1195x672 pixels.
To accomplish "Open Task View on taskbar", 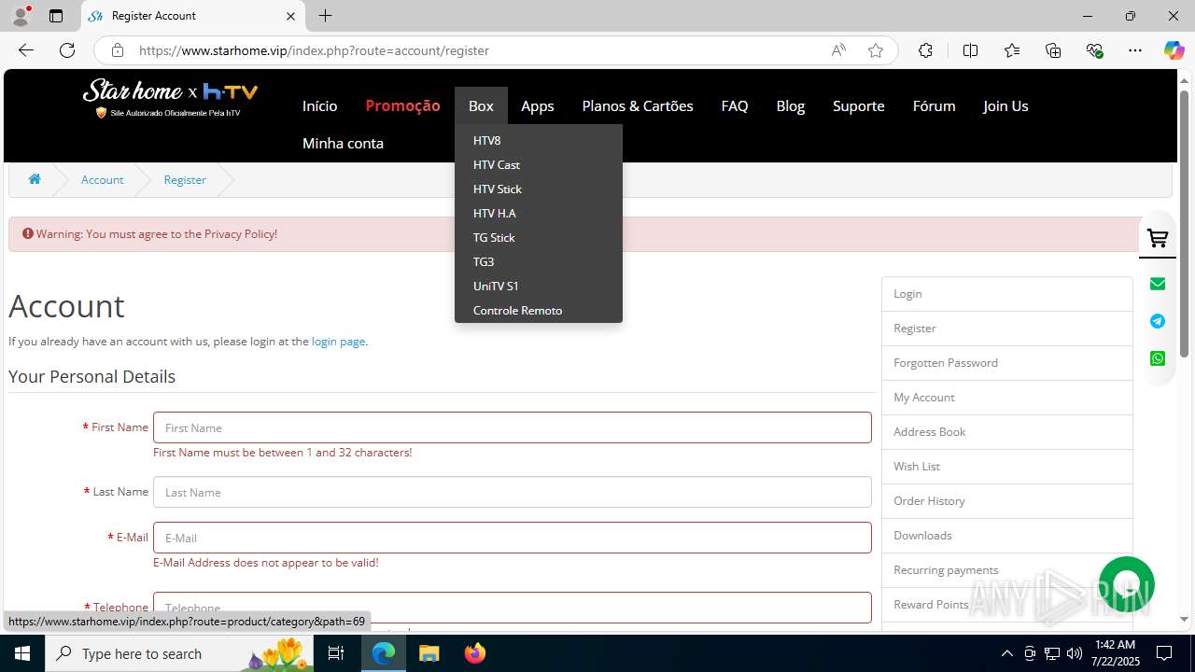I will pyautogui.click(x=336, y=653).
